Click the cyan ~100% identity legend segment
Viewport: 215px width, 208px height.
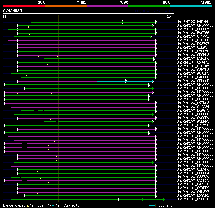pos(191,6)
